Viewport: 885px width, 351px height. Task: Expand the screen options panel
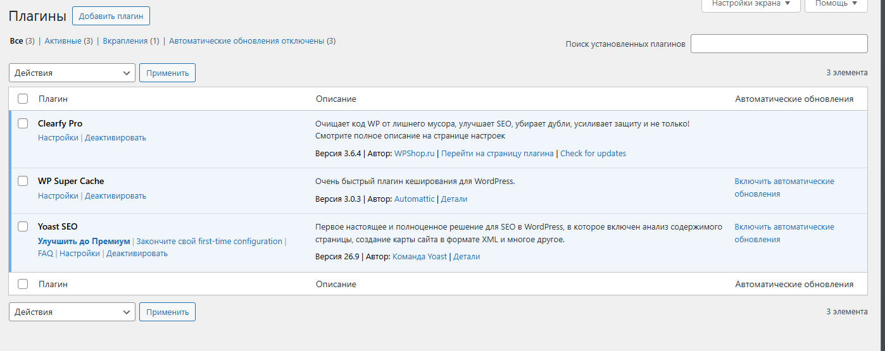751,3
